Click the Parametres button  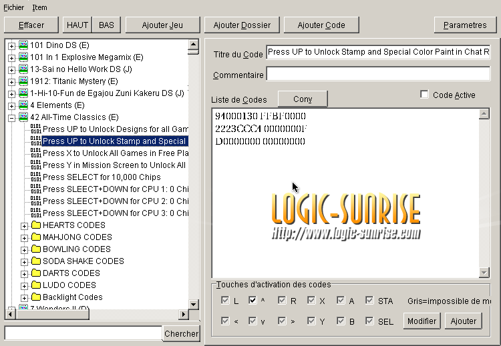click(464, 25)
